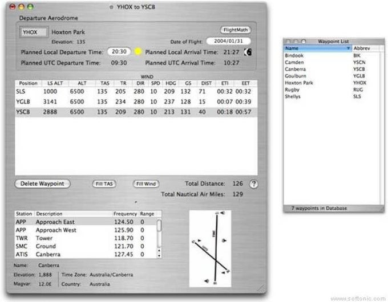388x302 pixels.
Task: Edit the Date of Flight field 2004/01/31
Action: click(228, 41)
